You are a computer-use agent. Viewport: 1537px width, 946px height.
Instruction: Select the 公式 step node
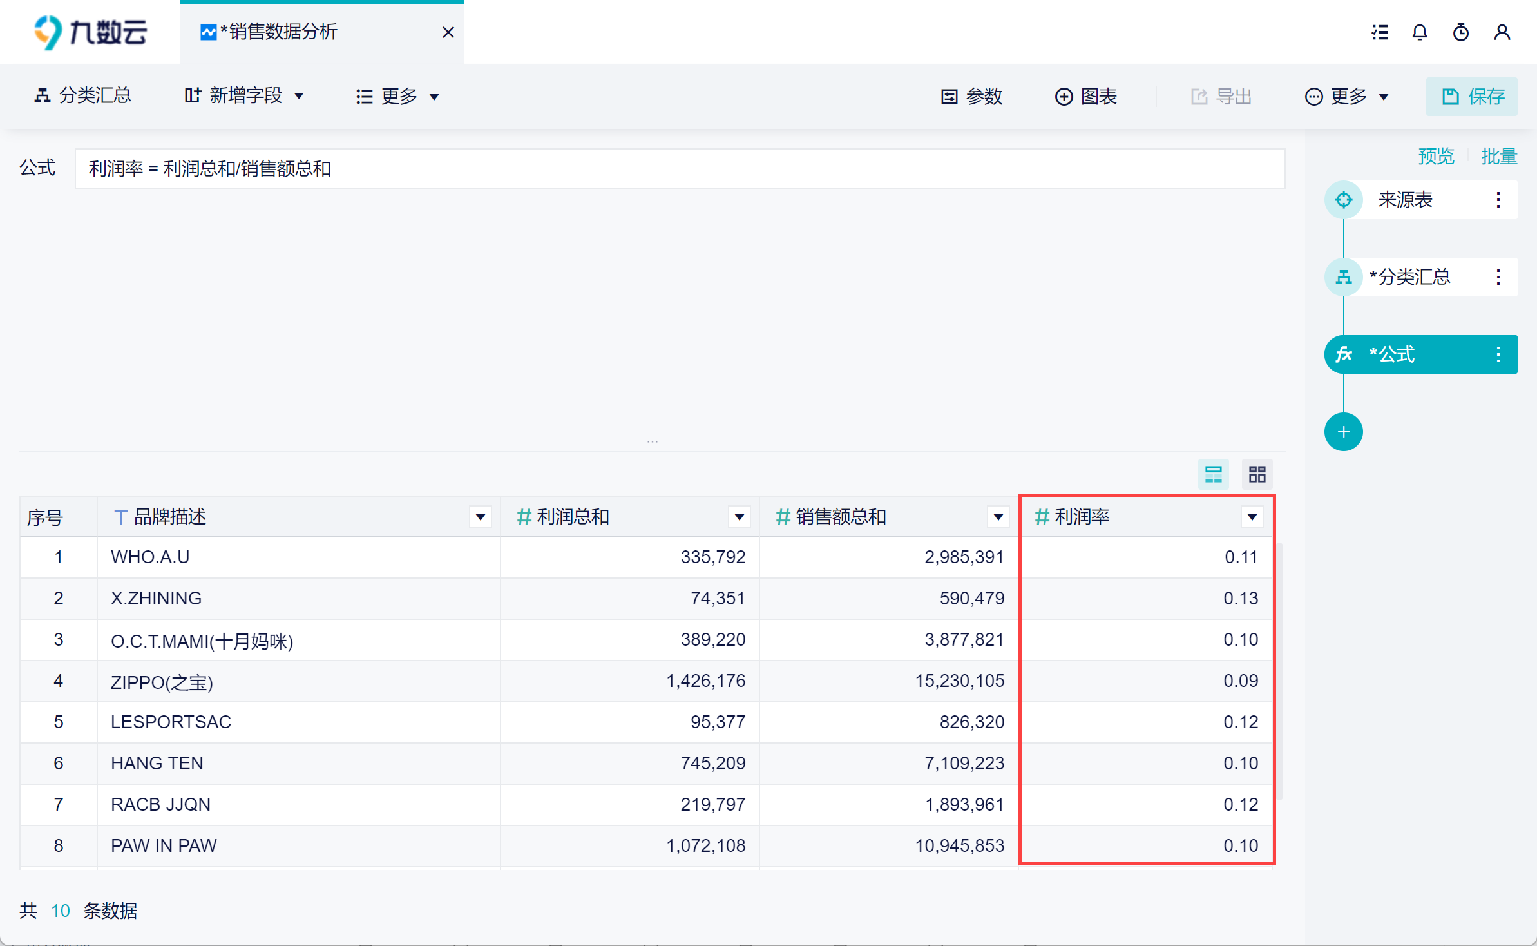coord(1421,354)
